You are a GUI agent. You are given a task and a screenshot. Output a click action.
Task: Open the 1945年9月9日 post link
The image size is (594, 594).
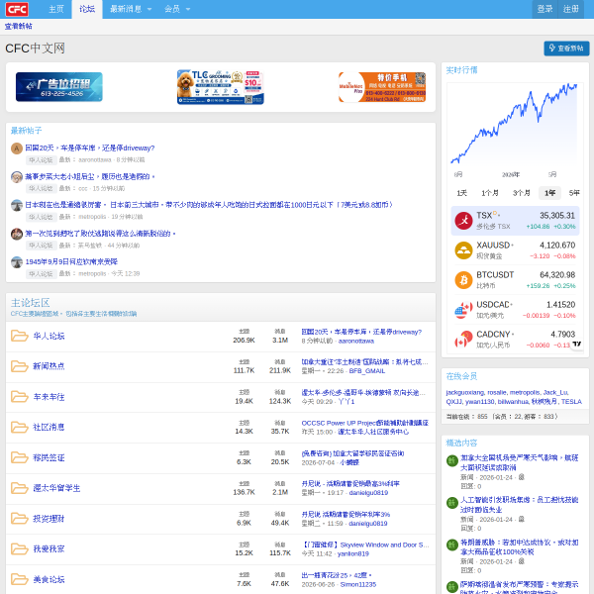(x=71, y=261)
